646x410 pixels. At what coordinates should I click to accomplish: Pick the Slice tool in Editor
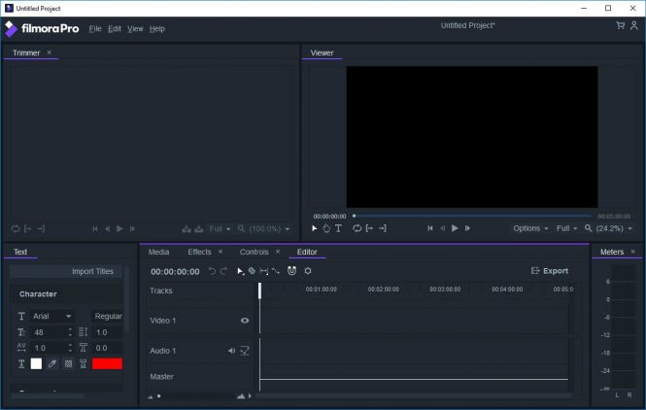252,271
